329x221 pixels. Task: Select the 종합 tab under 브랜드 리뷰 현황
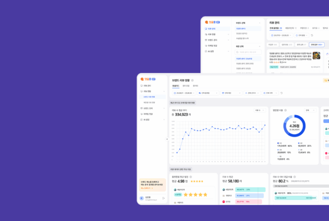(175, 86)
